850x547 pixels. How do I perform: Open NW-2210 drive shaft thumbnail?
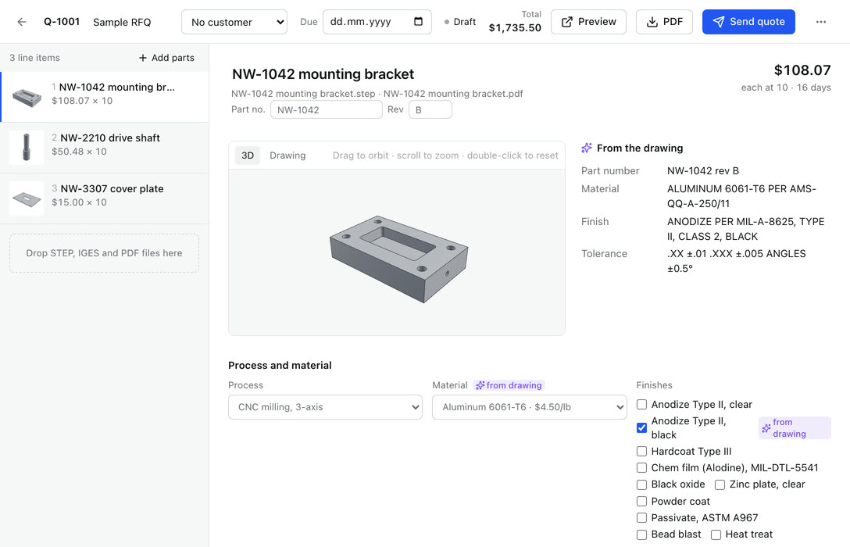27,148
